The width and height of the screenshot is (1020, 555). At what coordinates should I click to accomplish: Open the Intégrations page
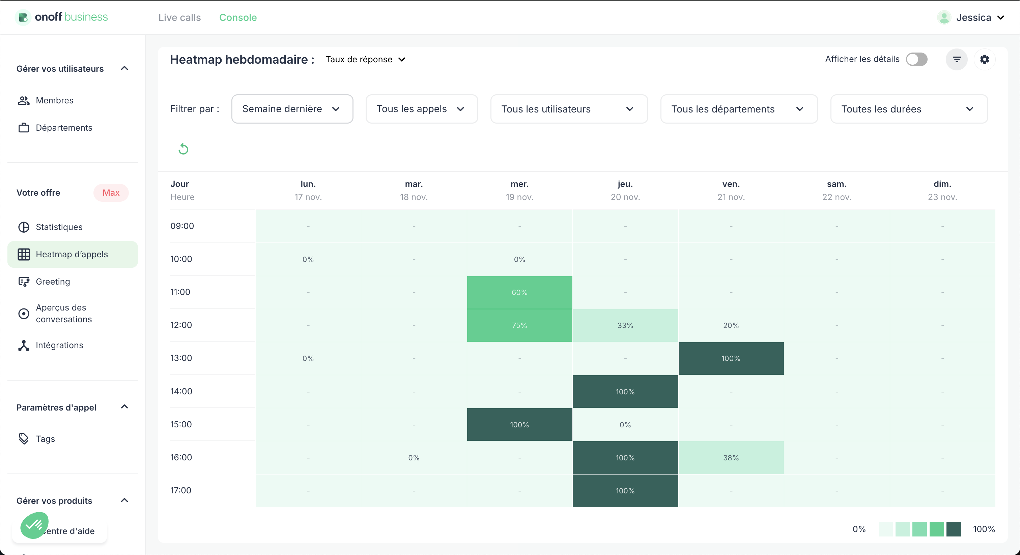coord(73,345)
